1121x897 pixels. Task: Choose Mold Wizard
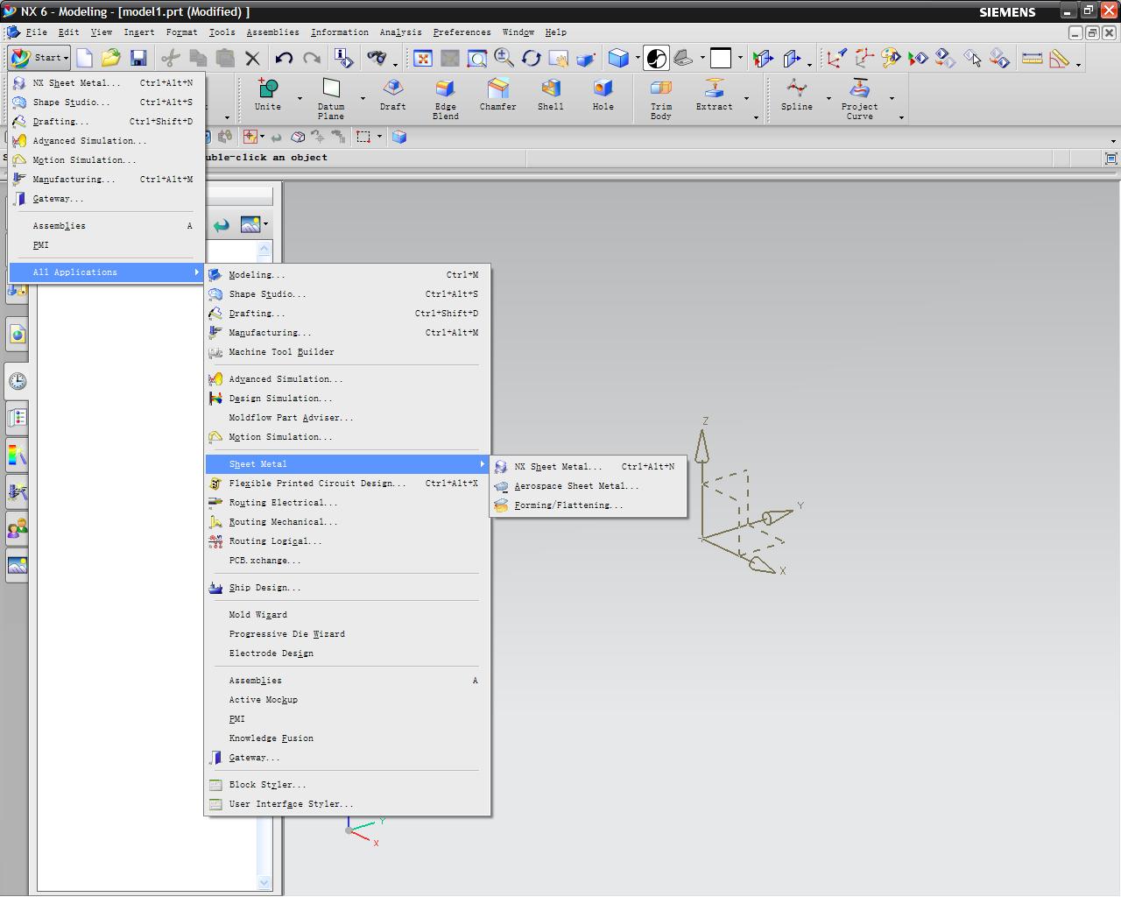(348, 615)
